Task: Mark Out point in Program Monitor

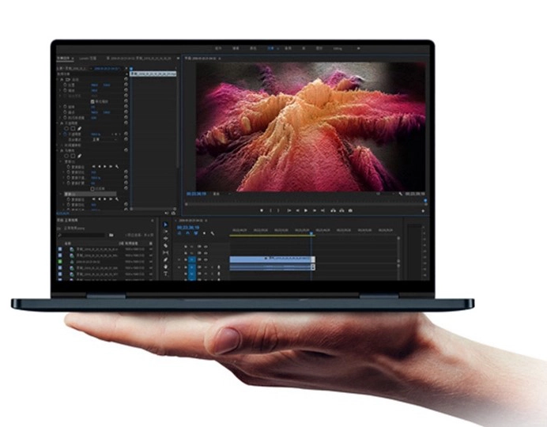Action: (x=278, y=210)
